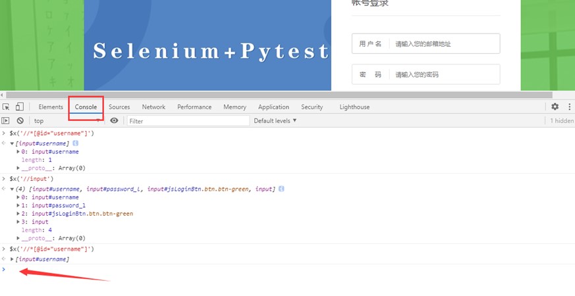575x296 pixels.
Task: Click the info badge next to the (4) array
Action: coord(281,189)
